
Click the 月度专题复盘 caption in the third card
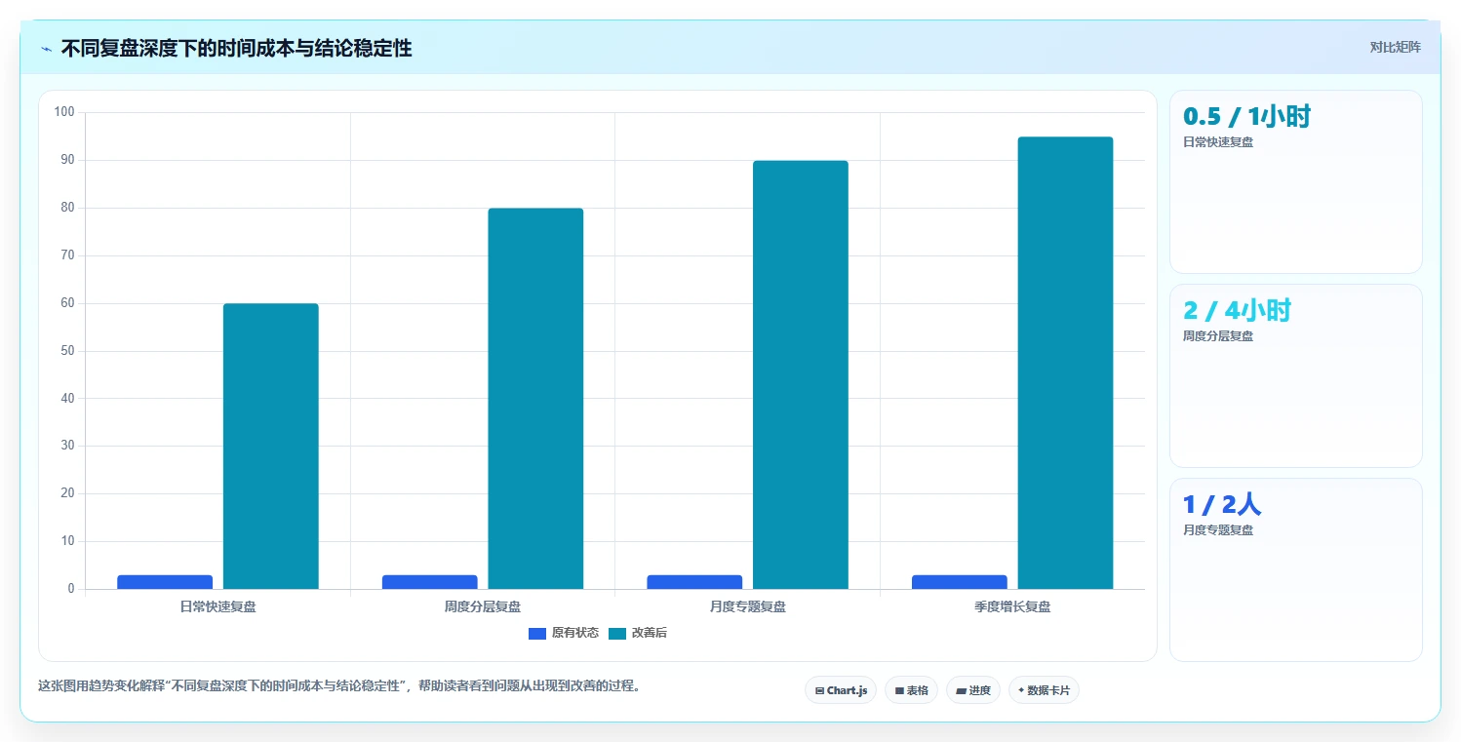1218,529
